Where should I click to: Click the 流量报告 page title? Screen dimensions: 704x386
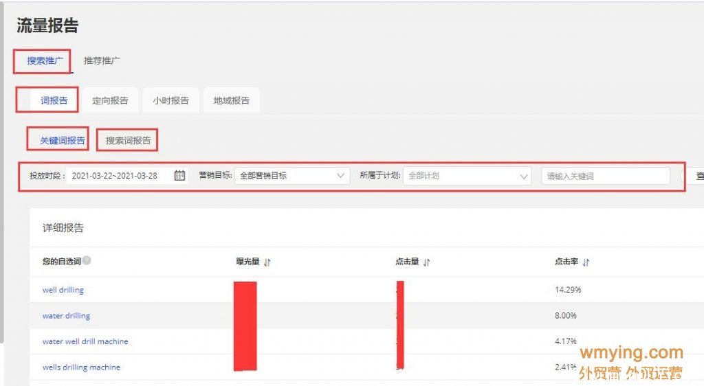[47, 25]
